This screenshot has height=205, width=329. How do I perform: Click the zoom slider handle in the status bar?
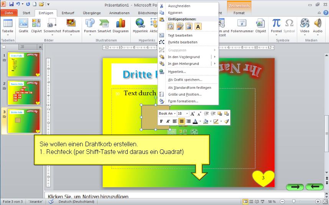click(294, 202)
